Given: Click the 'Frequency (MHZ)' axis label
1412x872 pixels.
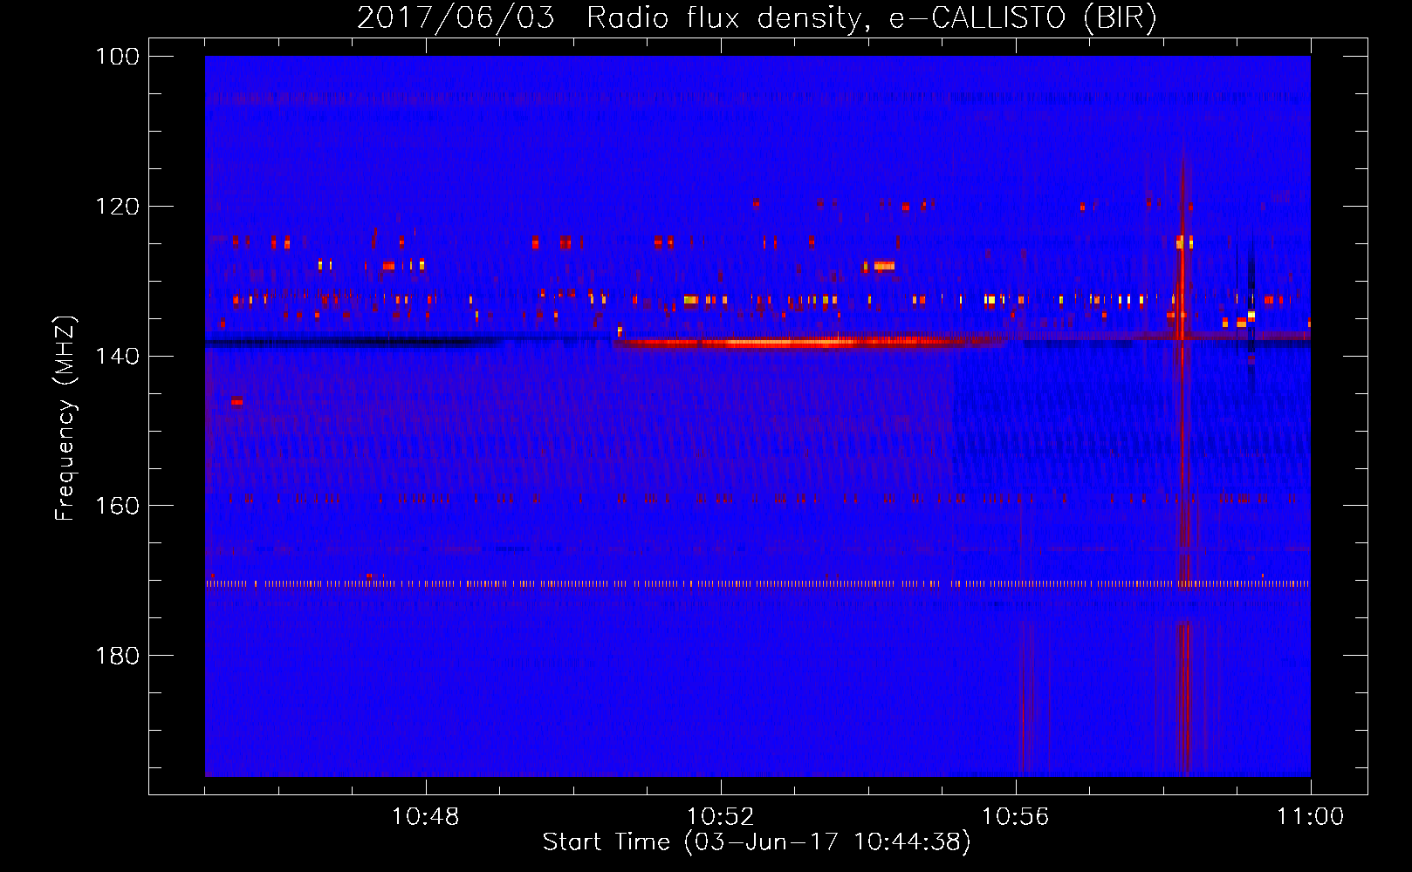Looking at the screenshot, I should click(x=65, y=419).
